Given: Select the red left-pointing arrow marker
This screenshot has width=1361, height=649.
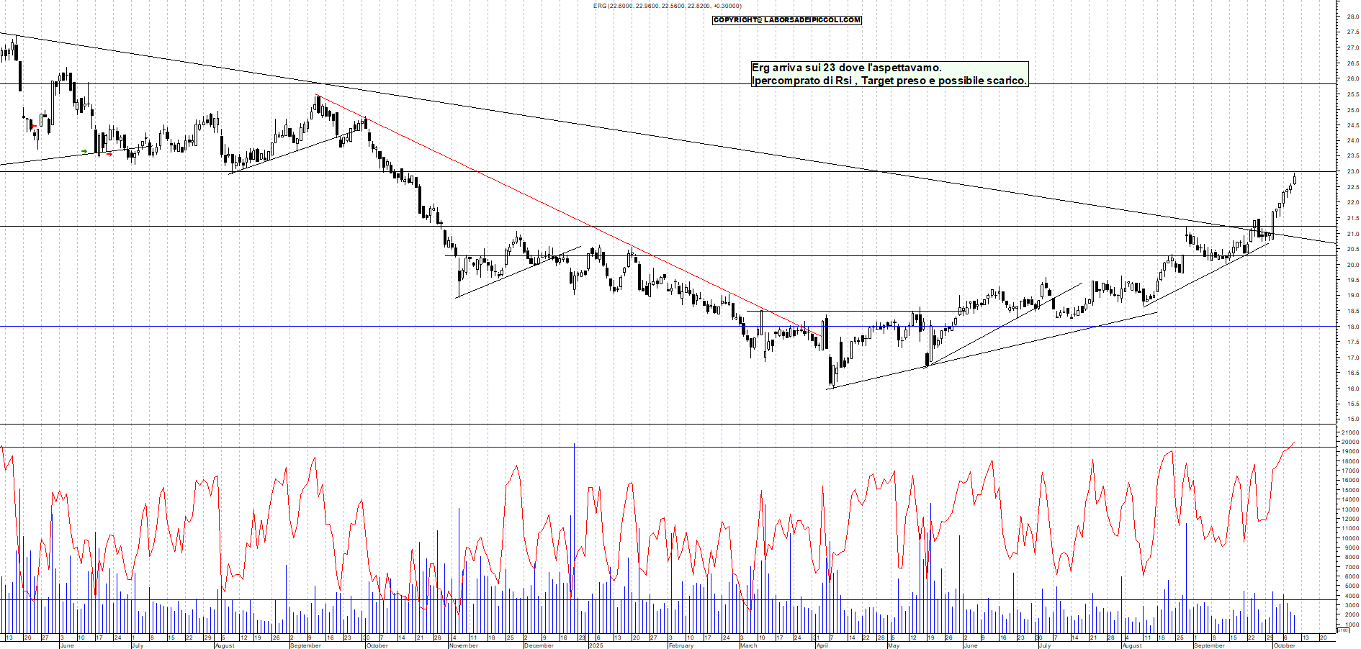Looking at the screenshot, I should coord(33,127).
